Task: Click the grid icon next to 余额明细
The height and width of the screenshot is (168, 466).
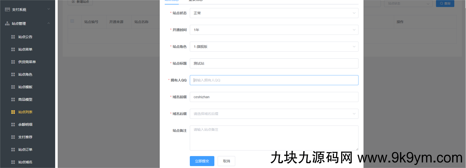Action: tap(13, 124)
